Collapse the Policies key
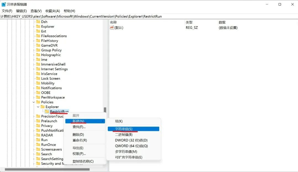 [x=34, y=102]
